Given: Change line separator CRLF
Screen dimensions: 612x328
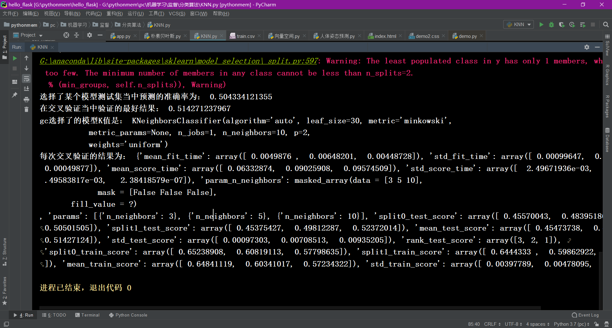Looking at the screenshot, I should pos(492,324).
